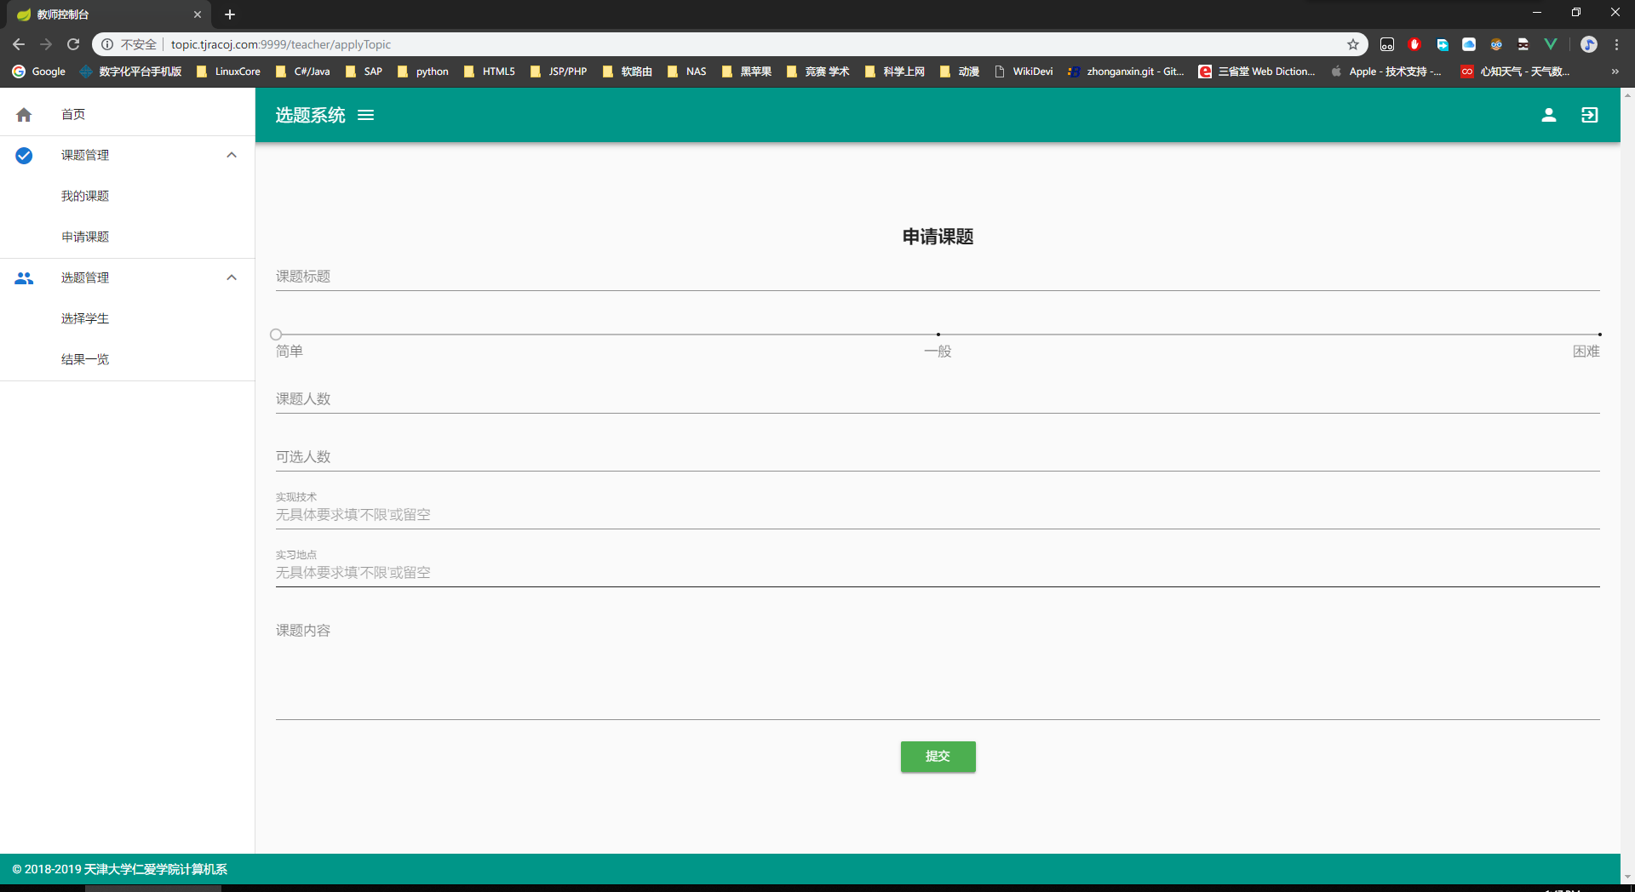Image resolution: width=1635 pixels, height=892 pixels.
Task: Focus the 课题标题 input field
Action: (938, 277)
